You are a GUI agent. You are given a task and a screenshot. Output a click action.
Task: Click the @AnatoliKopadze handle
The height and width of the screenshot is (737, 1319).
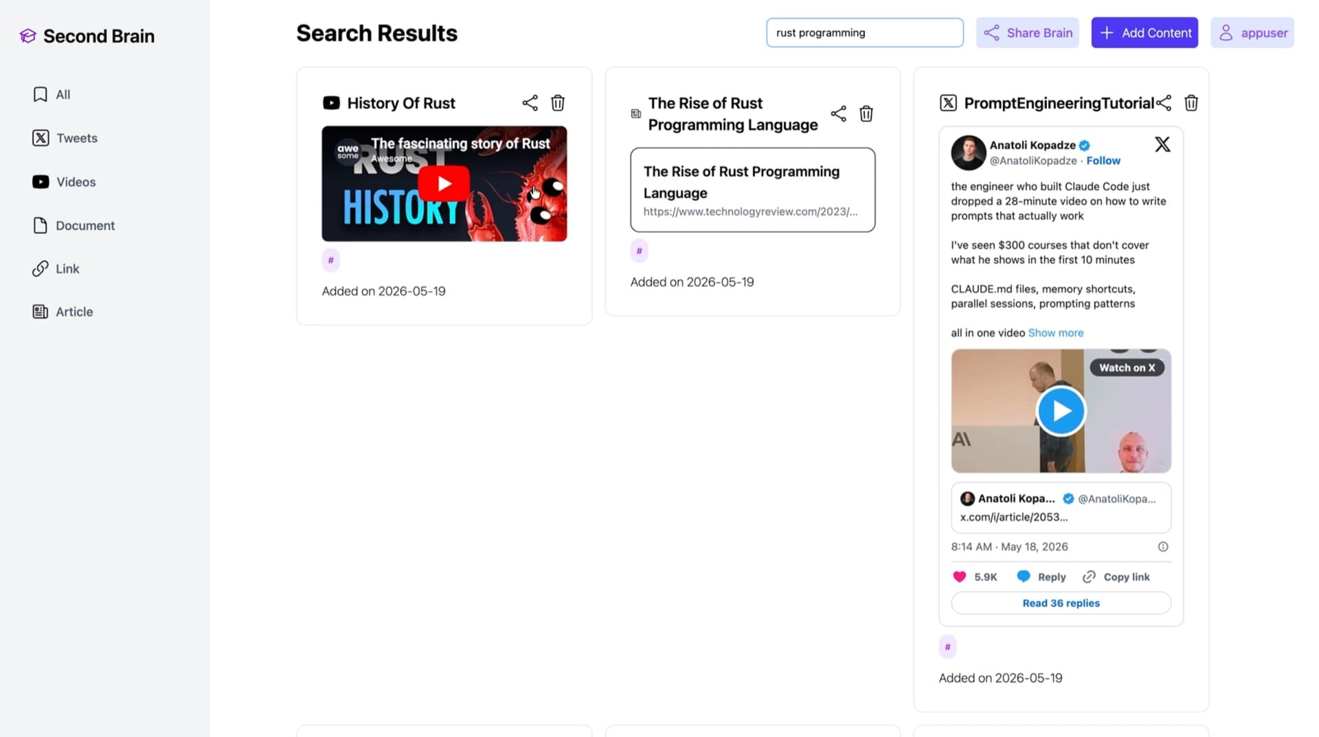pyautogui.click(x=1033, y=161)
